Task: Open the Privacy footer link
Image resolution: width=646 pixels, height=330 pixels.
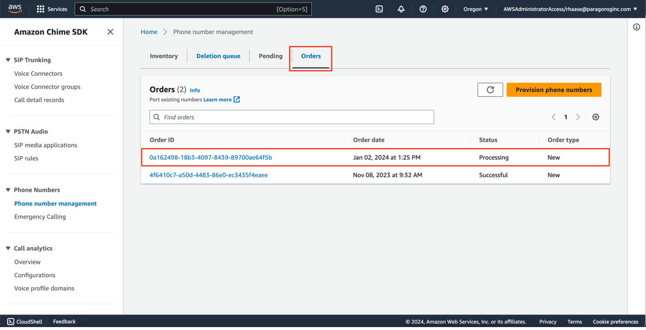Action: [548, 322]
